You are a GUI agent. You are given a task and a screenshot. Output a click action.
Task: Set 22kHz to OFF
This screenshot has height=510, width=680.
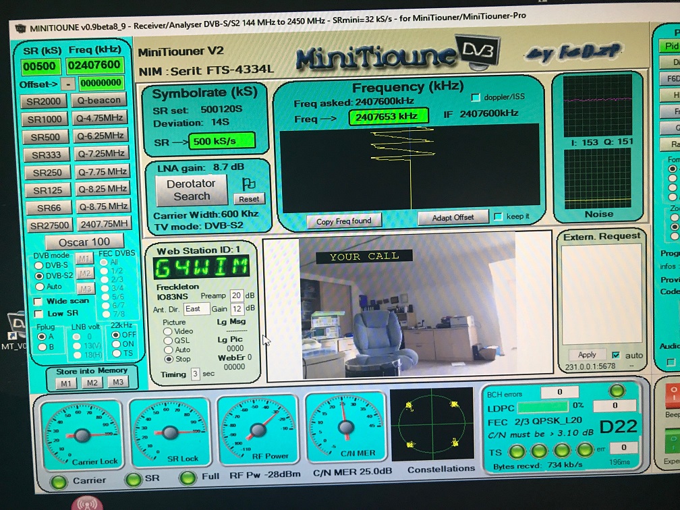116,335
